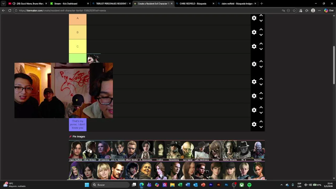
Task: Open Copilot Chat button in Edge
Action: coord(328,10)
